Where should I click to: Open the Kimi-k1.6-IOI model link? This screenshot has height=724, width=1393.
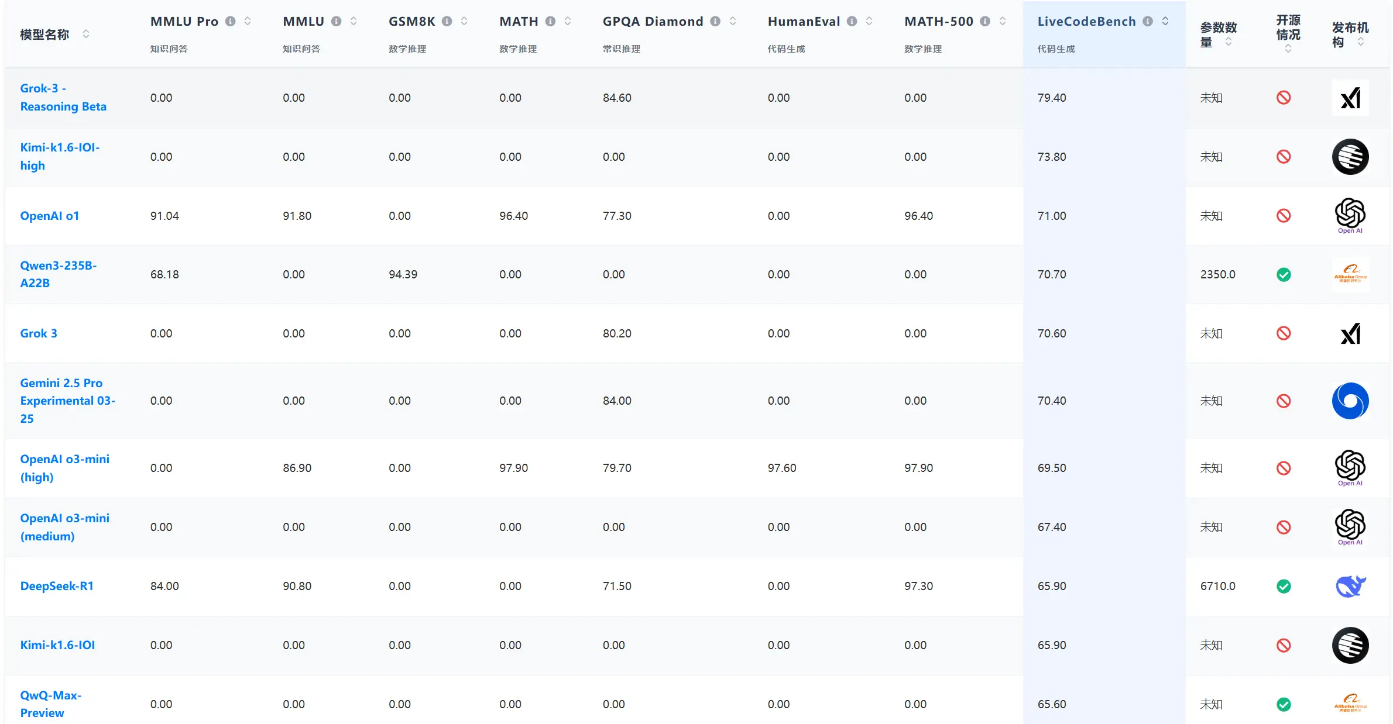point(57,645)
